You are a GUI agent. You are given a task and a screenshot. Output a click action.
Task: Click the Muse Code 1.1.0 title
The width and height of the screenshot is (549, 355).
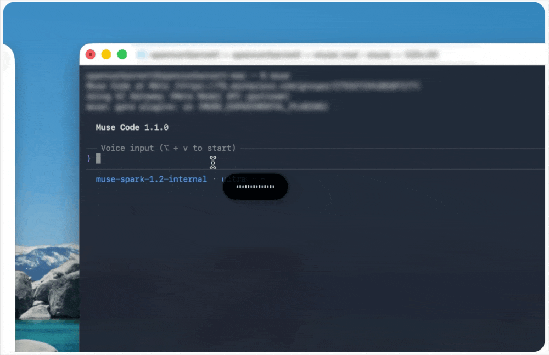(132, 127)
